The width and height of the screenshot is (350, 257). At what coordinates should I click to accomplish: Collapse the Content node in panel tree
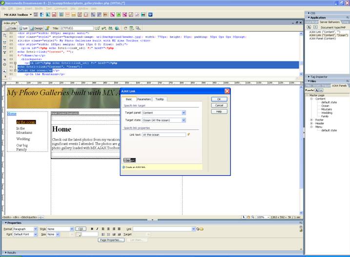pos(311,99)
